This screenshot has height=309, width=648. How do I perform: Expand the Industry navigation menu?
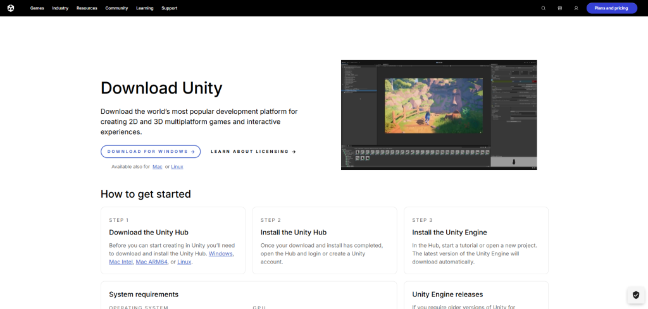click(x=60, y=8)
